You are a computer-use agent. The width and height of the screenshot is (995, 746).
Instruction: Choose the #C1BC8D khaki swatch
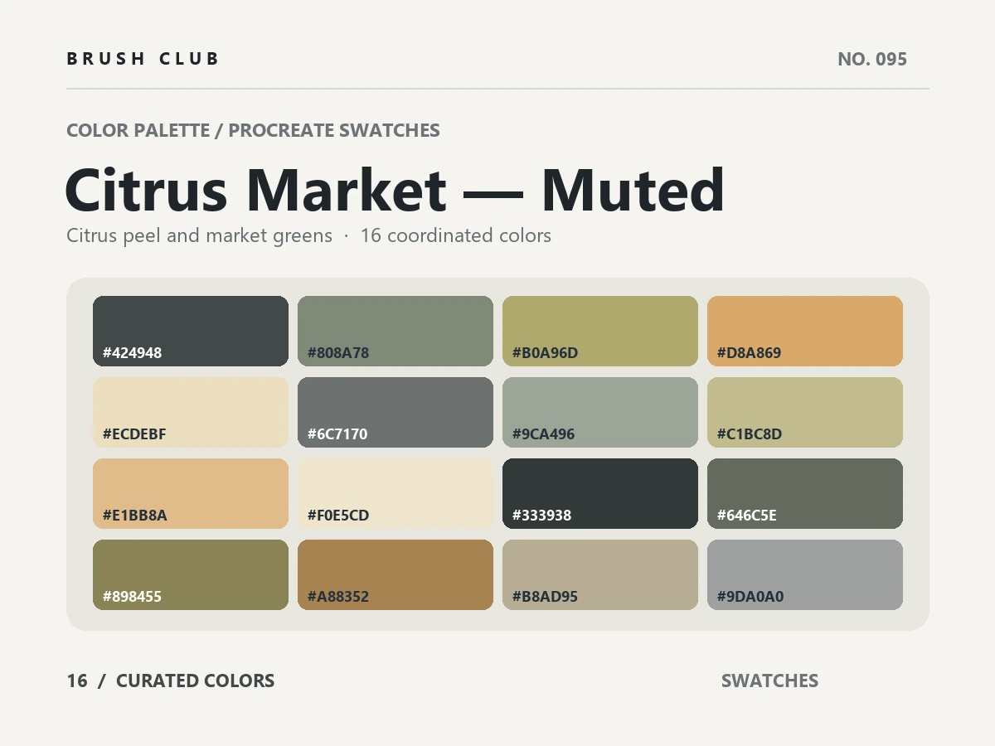[x=805, y=412]
